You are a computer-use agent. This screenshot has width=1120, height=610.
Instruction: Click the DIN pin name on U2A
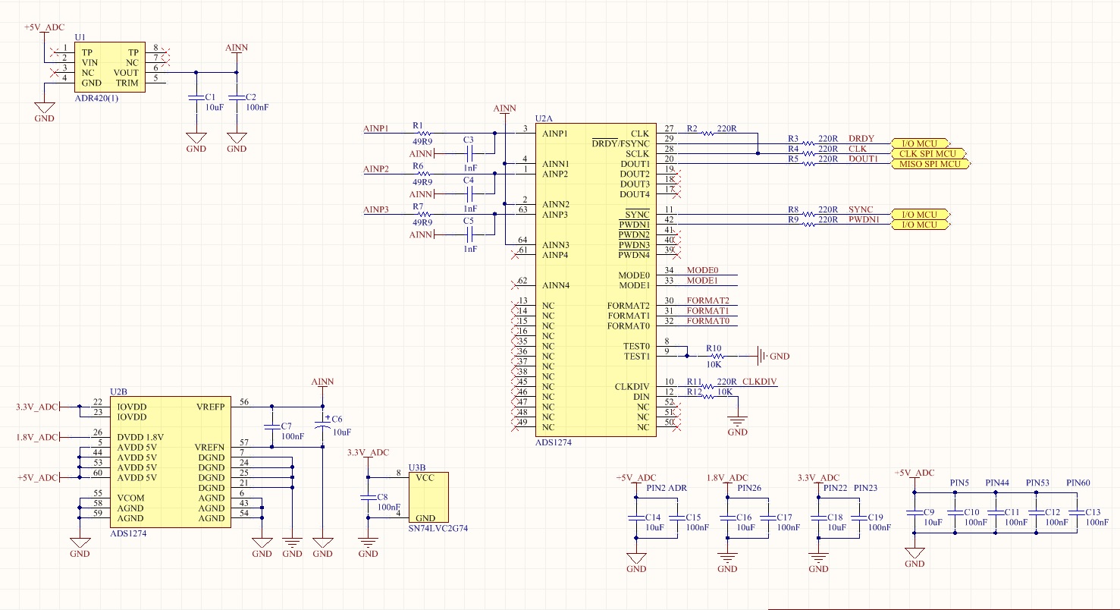click(642, 397)
